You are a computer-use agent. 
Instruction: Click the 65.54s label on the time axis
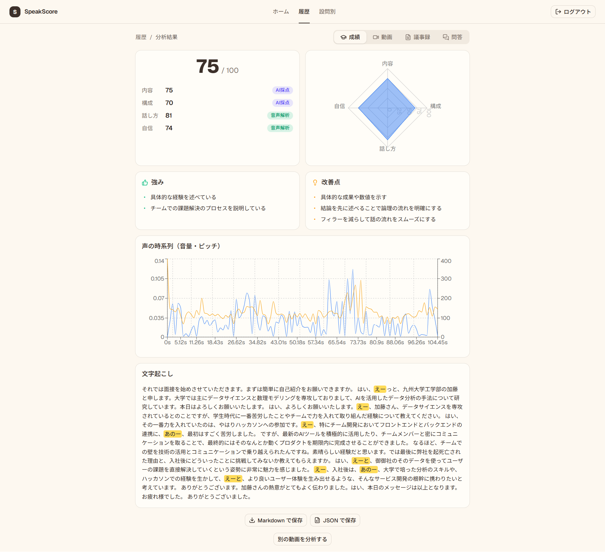click(x=337, y=343)
